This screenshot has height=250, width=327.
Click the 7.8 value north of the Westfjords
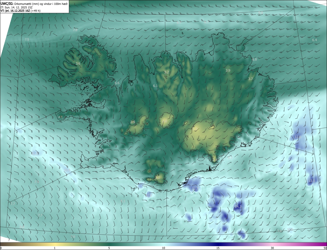tap(75, 30)
